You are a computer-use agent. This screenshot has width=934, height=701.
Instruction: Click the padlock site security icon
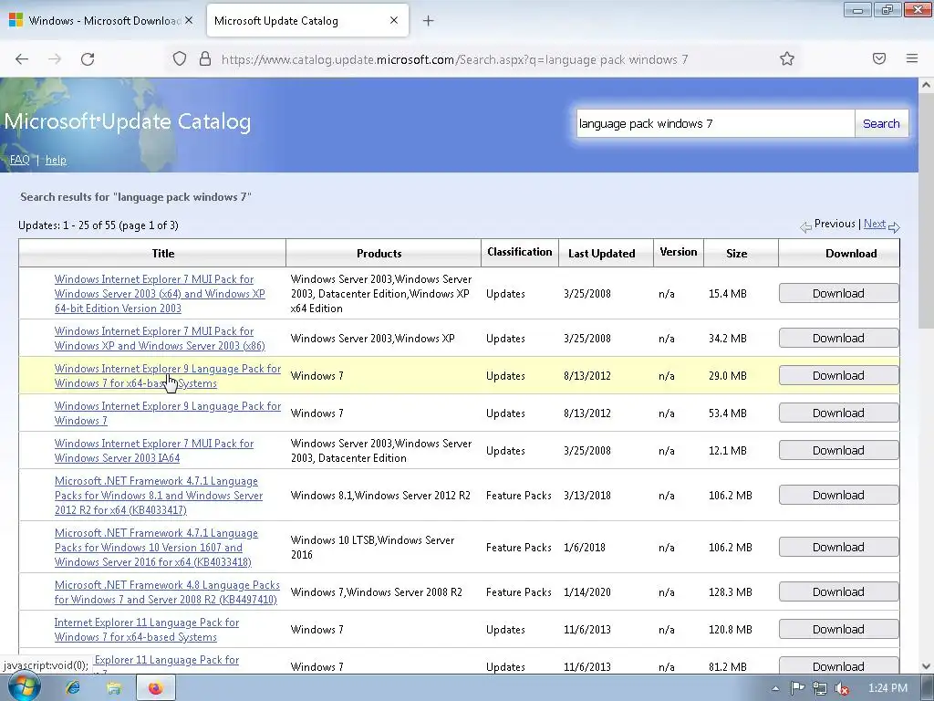[x=205, y=59]
